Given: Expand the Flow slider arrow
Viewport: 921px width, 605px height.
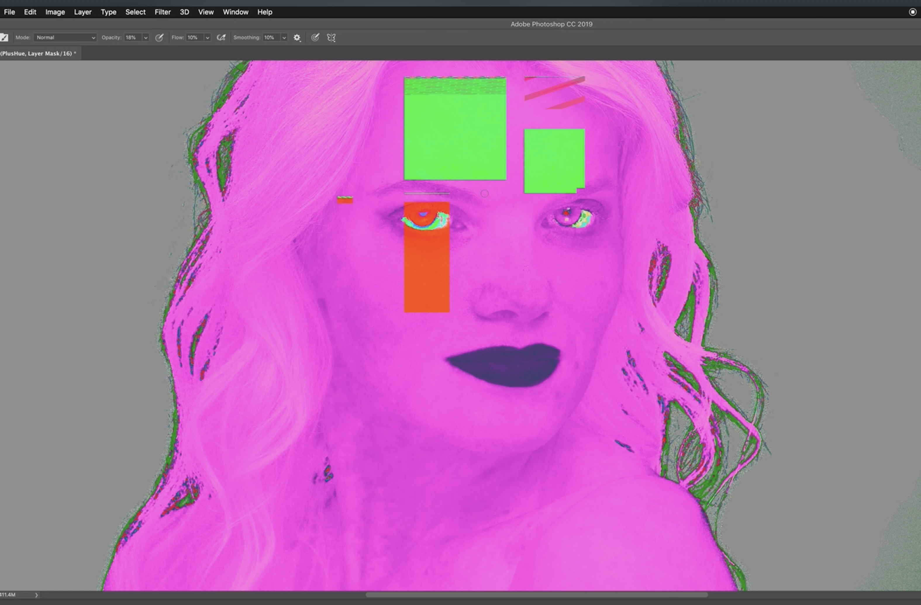Looking at the screenshot, I should coord(207,37).
